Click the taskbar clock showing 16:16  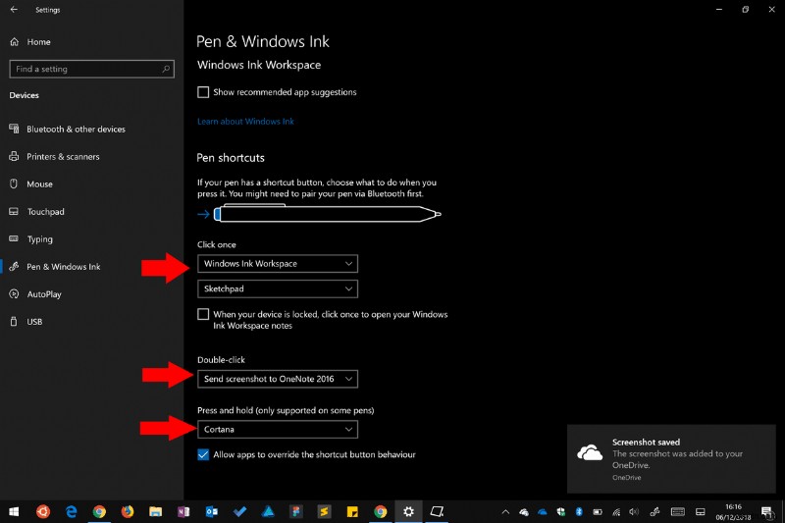click(733, 511)
